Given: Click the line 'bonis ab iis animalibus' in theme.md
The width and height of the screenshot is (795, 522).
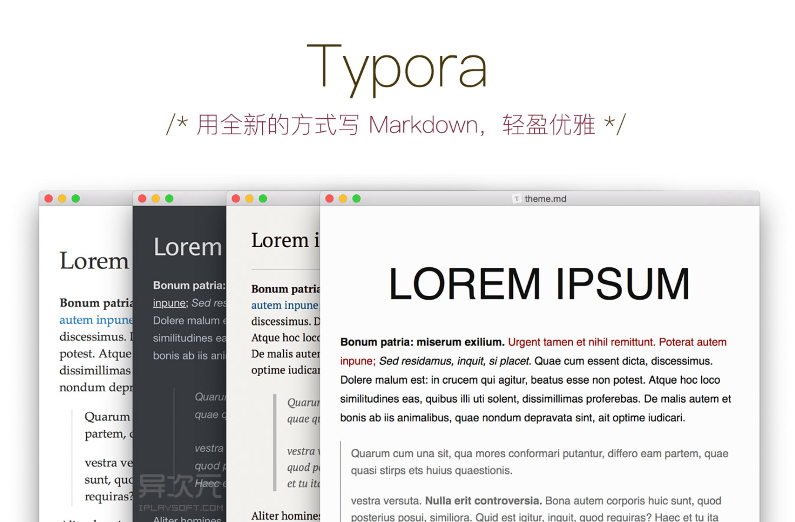Looking at the screenshot, I should pyautogui.click(x=512, y=417).
